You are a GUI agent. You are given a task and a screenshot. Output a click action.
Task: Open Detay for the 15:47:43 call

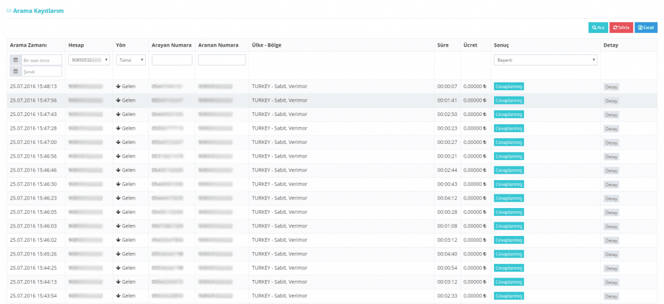[x=611, y=115]
